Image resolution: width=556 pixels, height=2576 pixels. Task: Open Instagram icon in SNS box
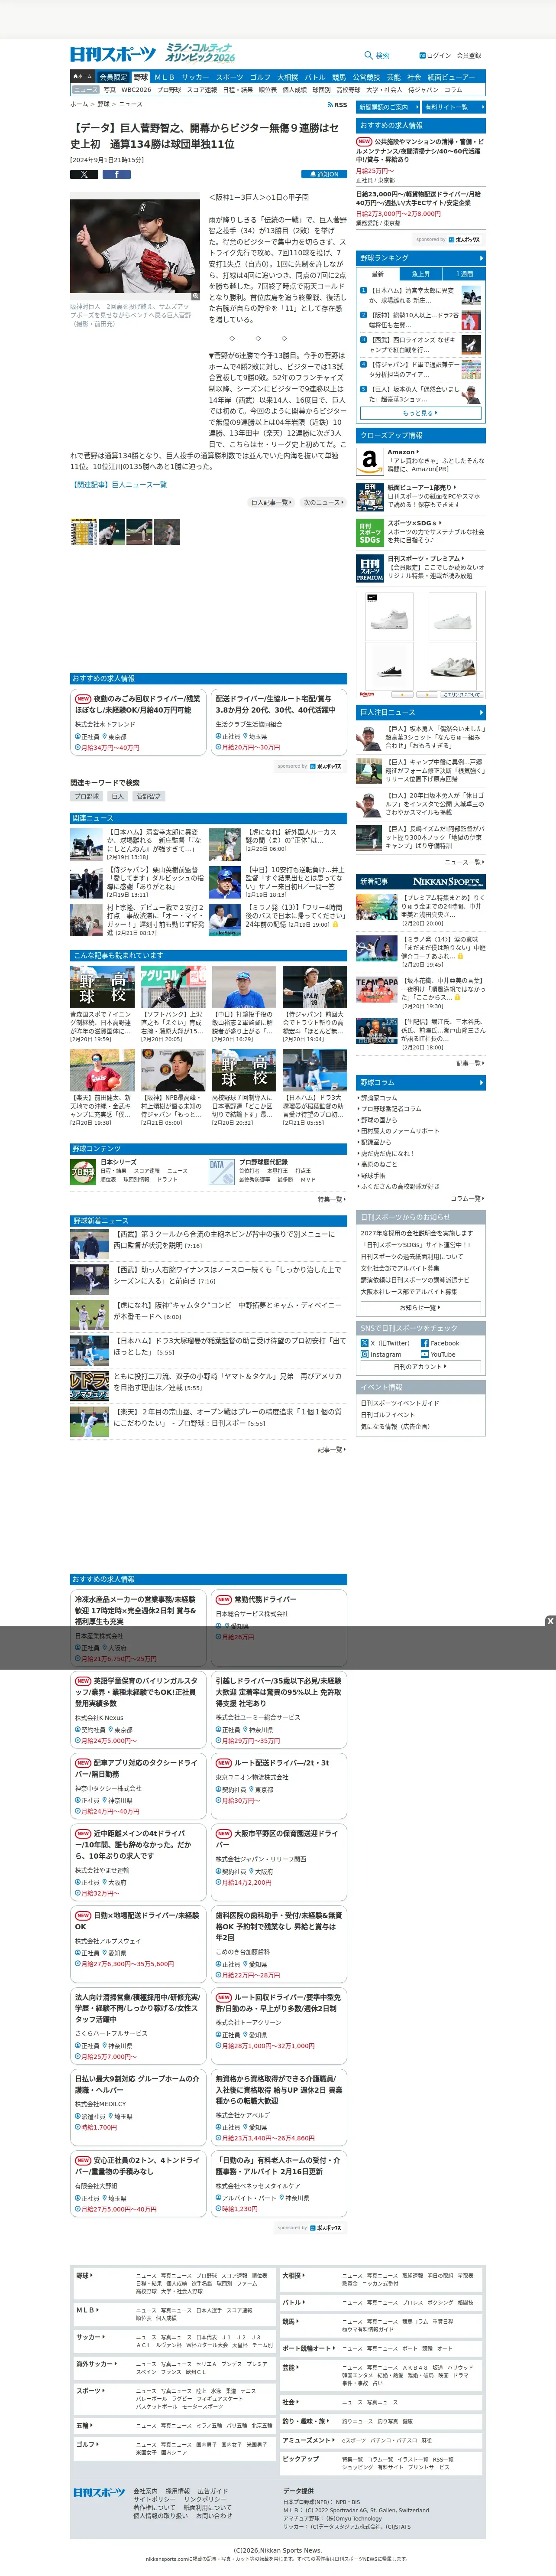pos(364,1354)
